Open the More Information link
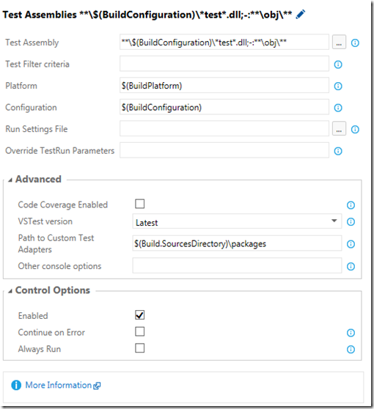This screenshot has width=374, height=409. click(58, 385)
